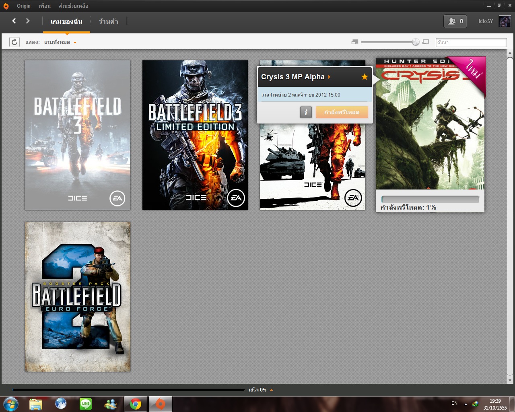515x412 pixels.
Task: Click the IdioSY username
Action: pyautogui.click(x=486, y=21)
